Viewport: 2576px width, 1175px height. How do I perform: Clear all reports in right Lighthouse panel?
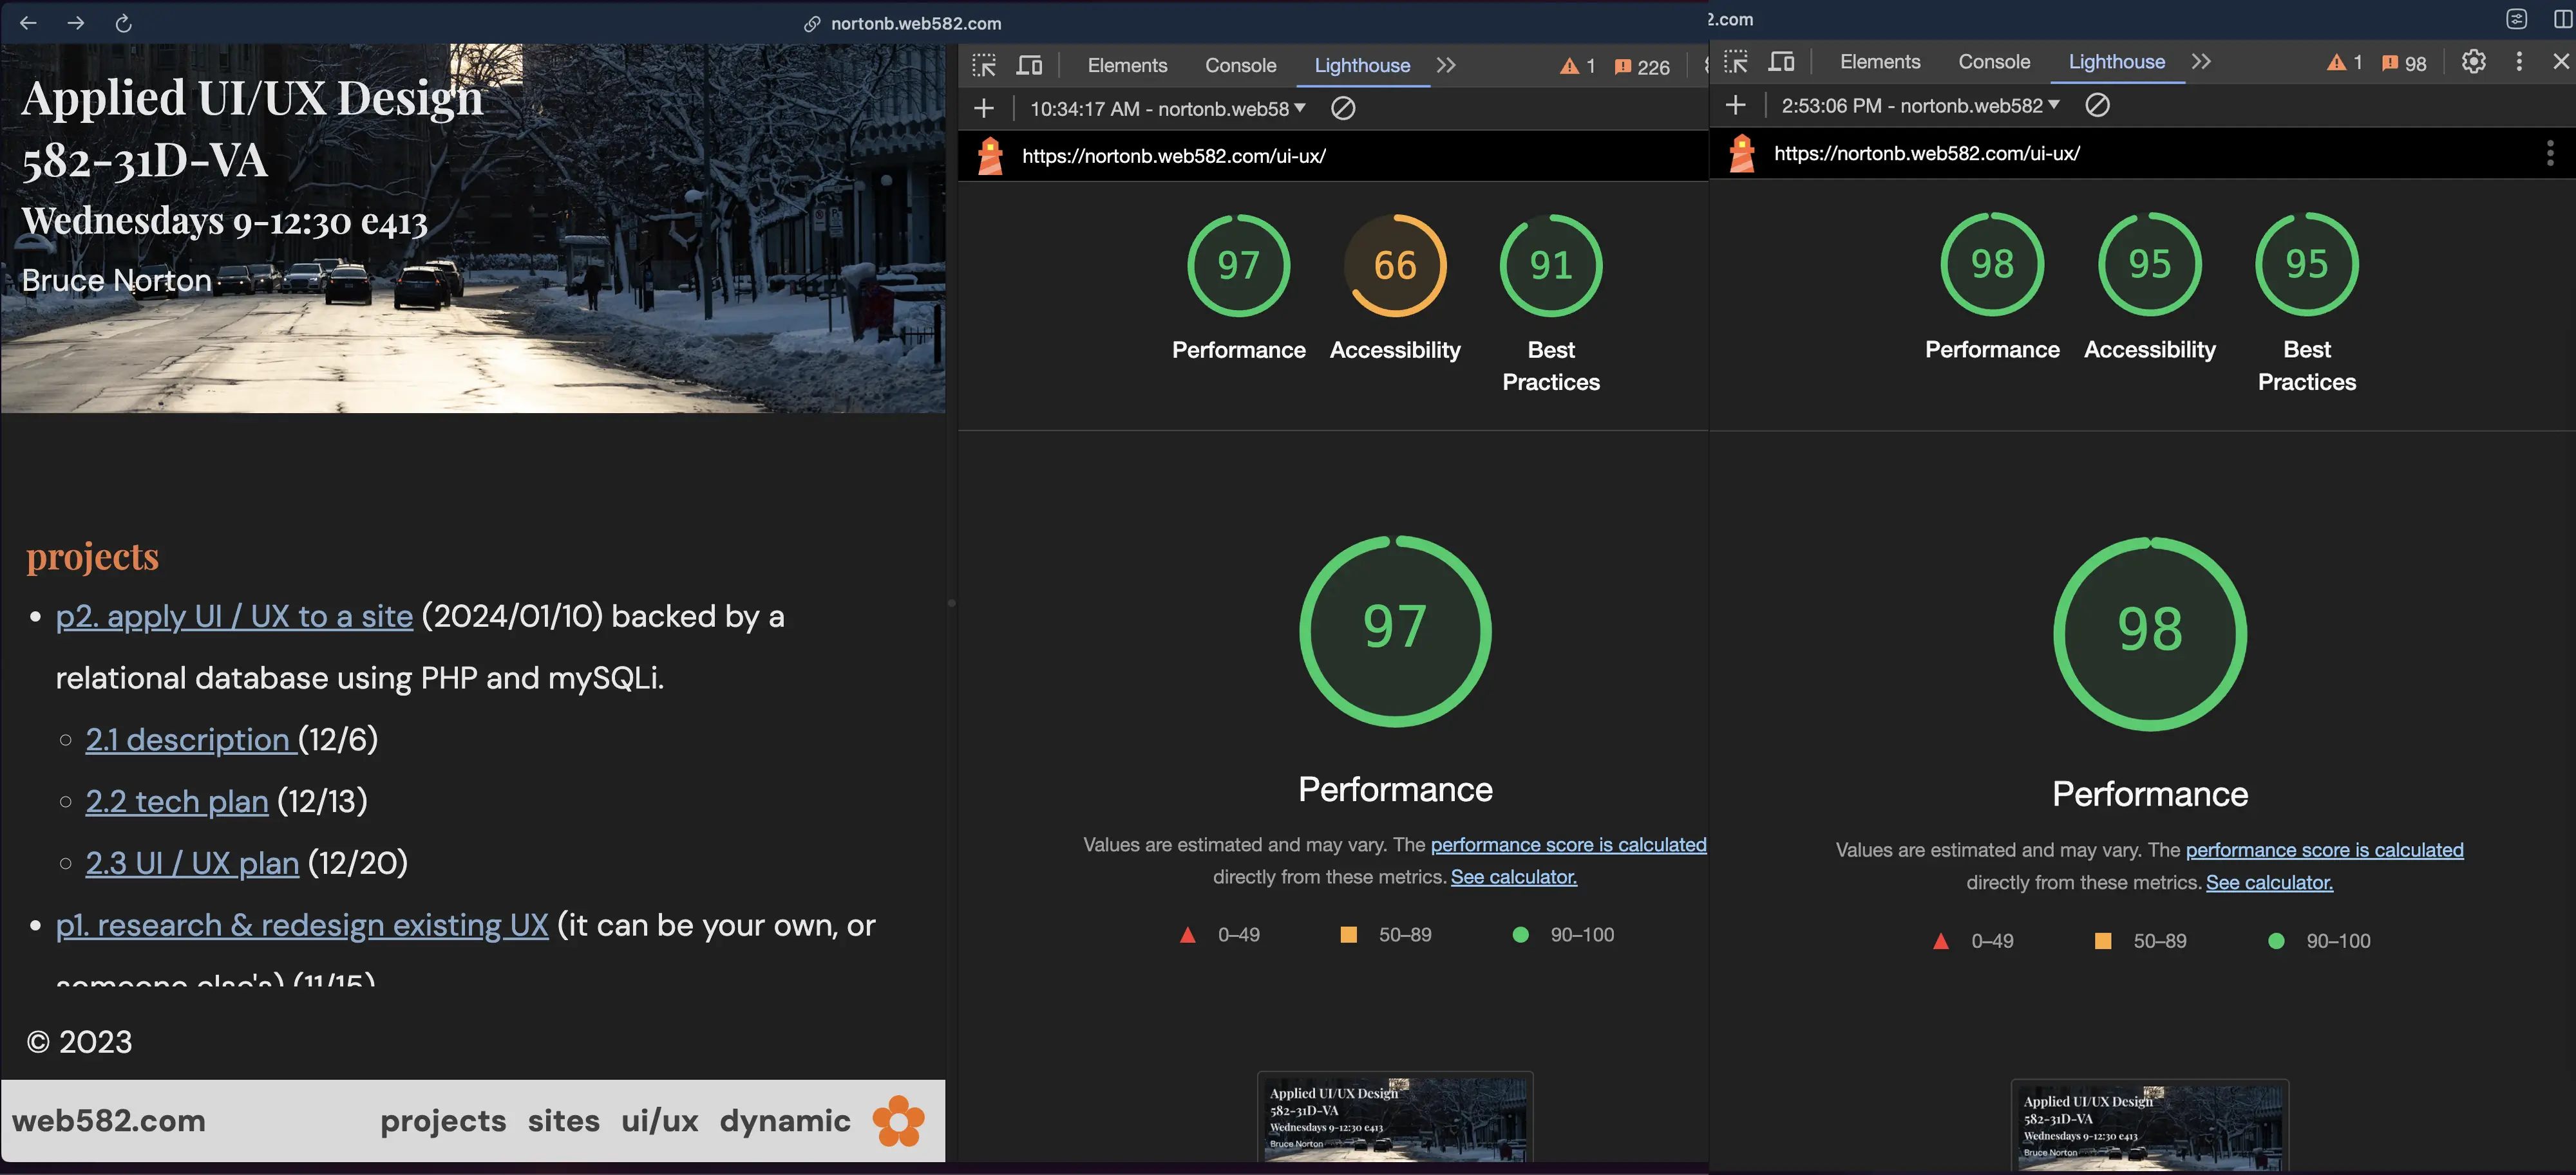2097,105
